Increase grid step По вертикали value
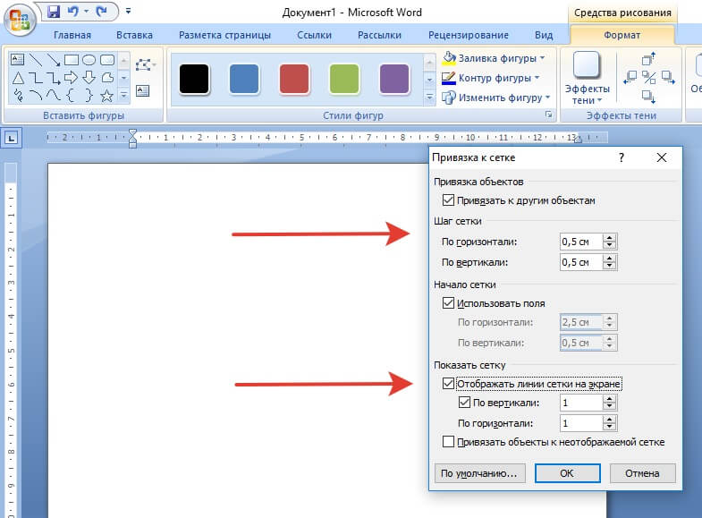Screen dimensions: 702x518 tap(609, 259)
